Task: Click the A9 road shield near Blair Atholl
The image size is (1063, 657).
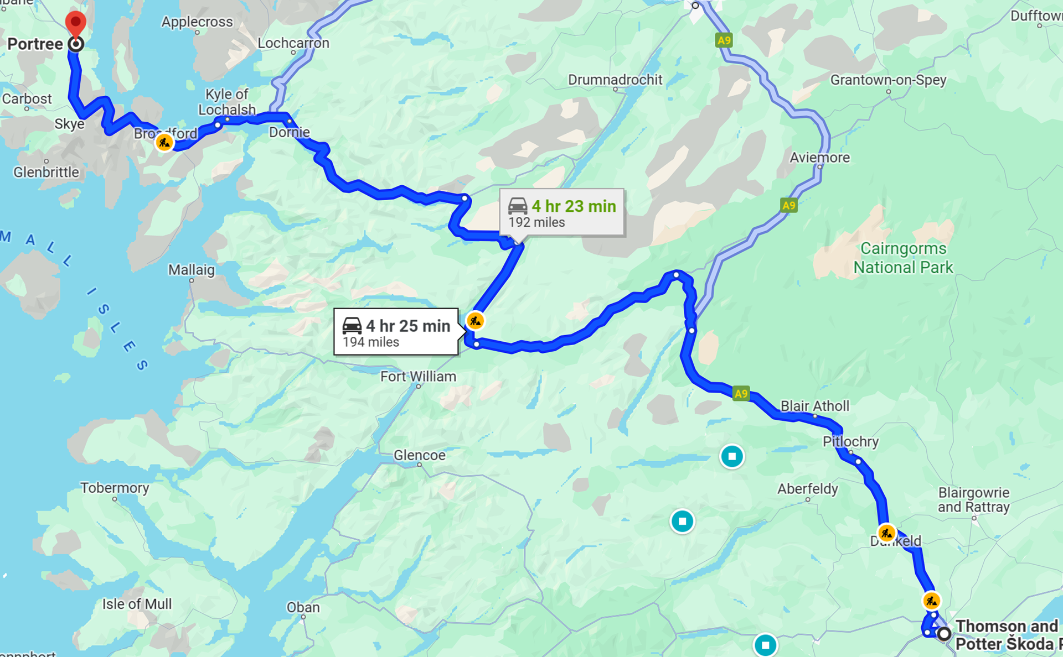Action: 741,394
